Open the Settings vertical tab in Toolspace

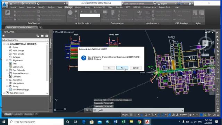coord(51,62)
